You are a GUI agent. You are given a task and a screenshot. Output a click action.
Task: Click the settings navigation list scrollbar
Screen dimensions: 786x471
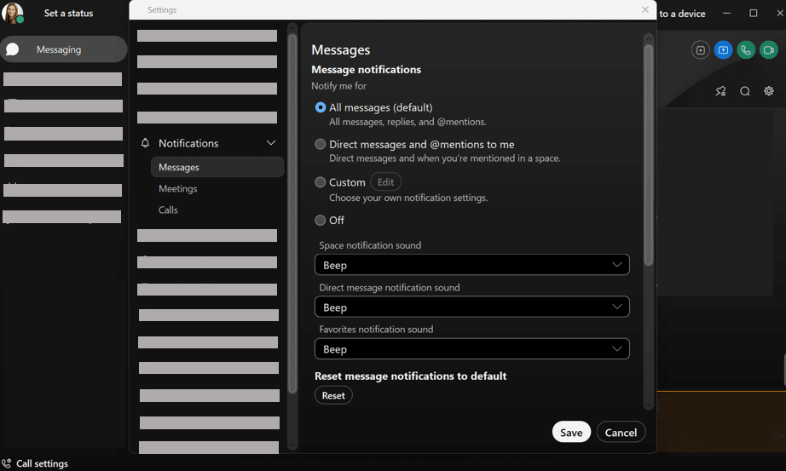point(292,213)
